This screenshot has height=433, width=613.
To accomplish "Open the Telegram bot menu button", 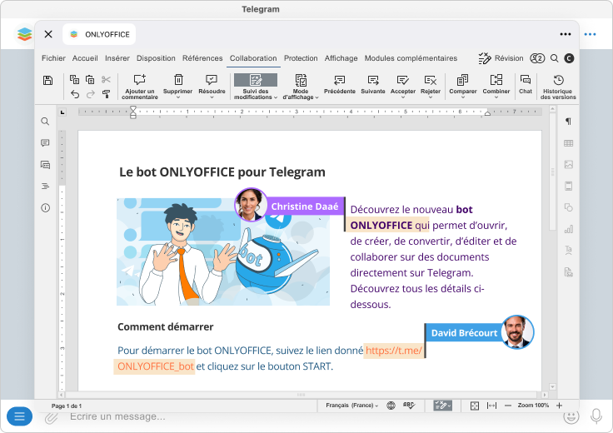I will tap(19, 416).
